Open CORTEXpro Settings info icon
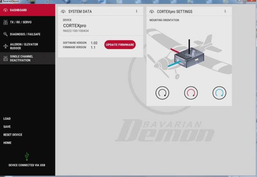 coord(225,11)
